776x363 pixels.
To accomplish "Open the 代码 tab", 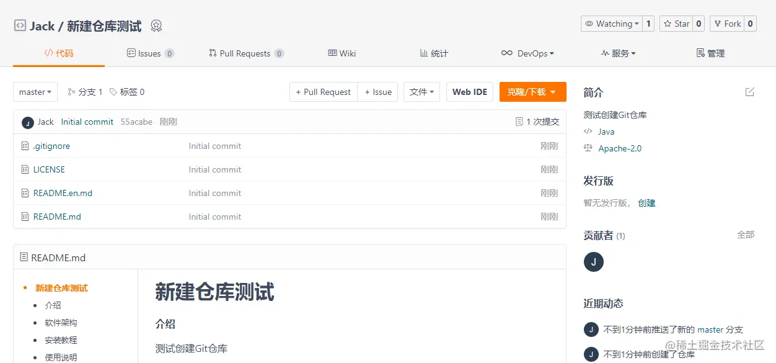I will point(59,53).
